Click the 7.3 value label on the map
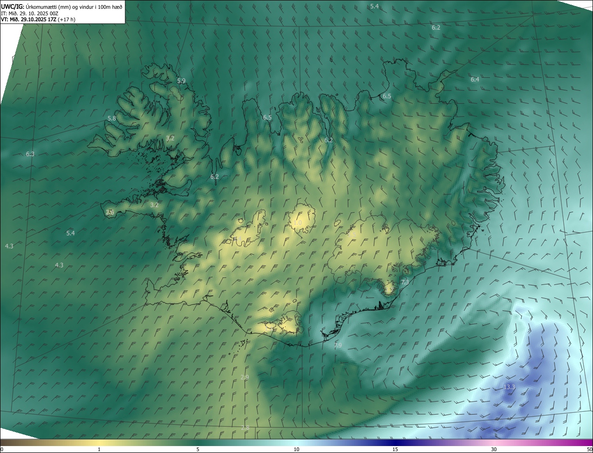 [404, 282]
